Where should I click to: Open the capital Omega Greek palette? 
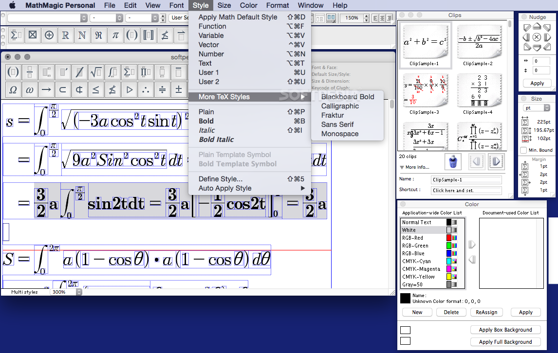[x=13, y=89]
